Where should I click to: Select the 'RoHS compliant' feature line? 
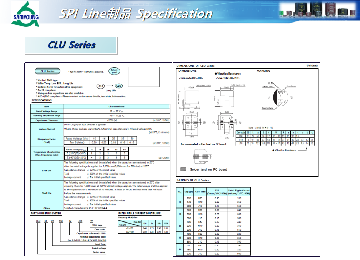pos(46,90)
